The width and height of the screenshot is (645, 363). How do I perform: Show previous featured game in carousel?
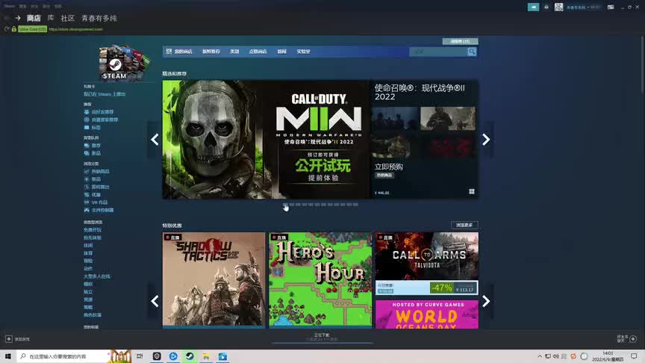155,139
